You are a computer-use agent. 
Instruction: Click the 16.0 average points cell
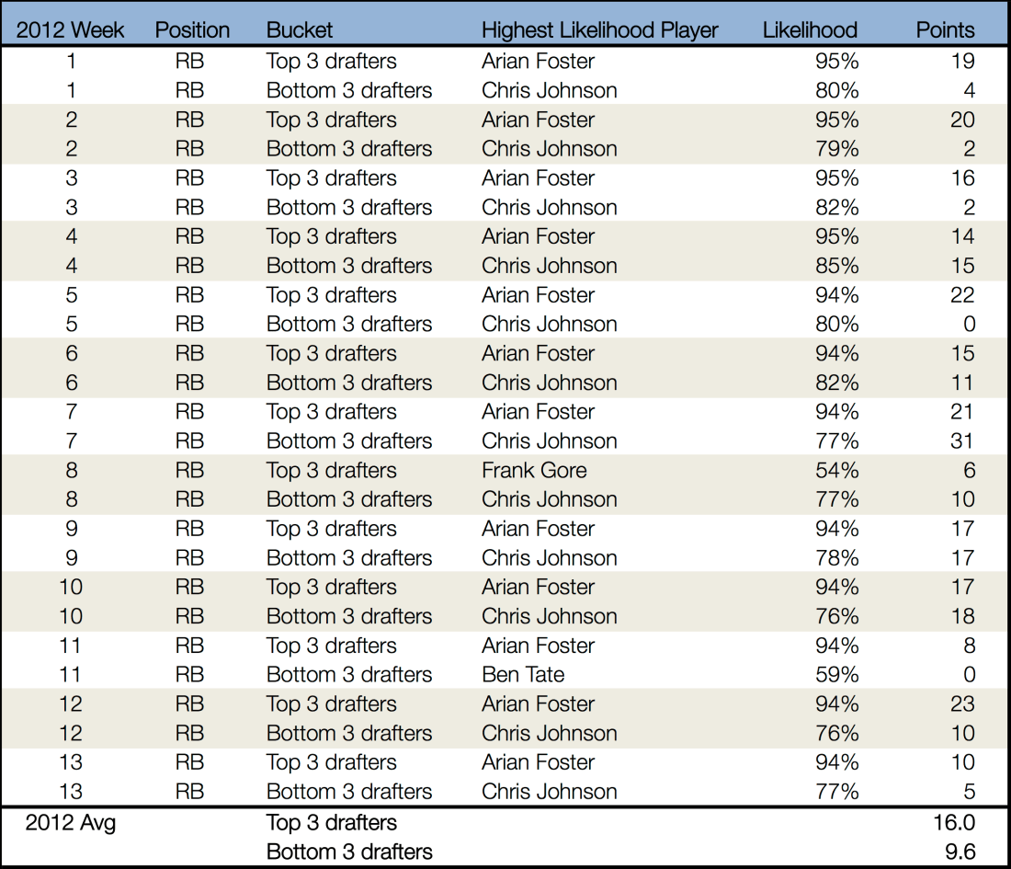point(957,822)
